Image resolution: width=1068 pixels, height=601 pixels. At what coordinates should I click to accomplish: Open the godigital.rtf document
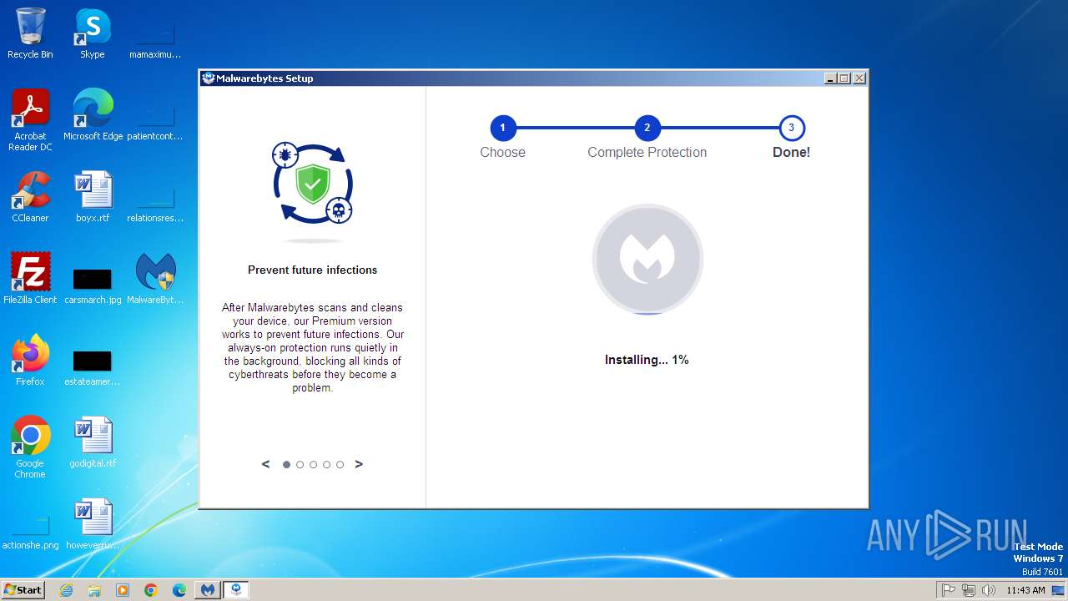(93, 442)
